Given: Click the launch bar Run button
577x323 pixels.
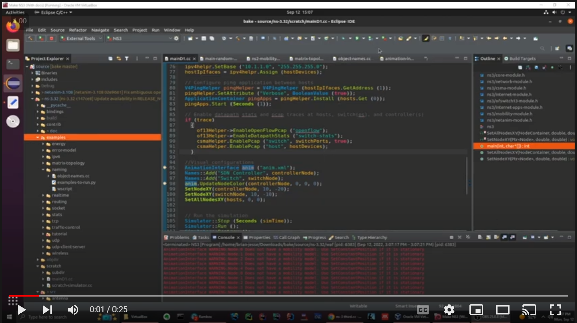Looking at the screenshot, I should (41, 38).
